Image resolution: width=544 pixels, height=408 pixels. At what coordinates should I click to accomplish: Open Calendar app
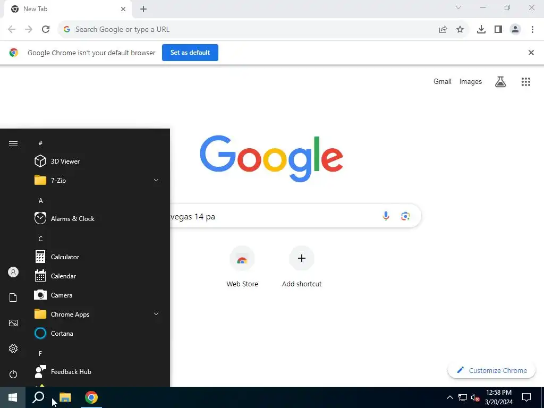(97, 276)
